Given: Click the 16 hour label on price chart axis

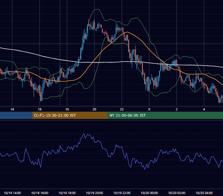Looking at the screenshot, I should click(40, 109).
